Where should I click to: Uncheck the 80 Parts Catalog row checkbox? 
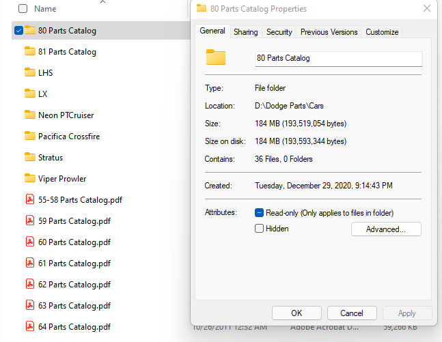tap(18, 30)
